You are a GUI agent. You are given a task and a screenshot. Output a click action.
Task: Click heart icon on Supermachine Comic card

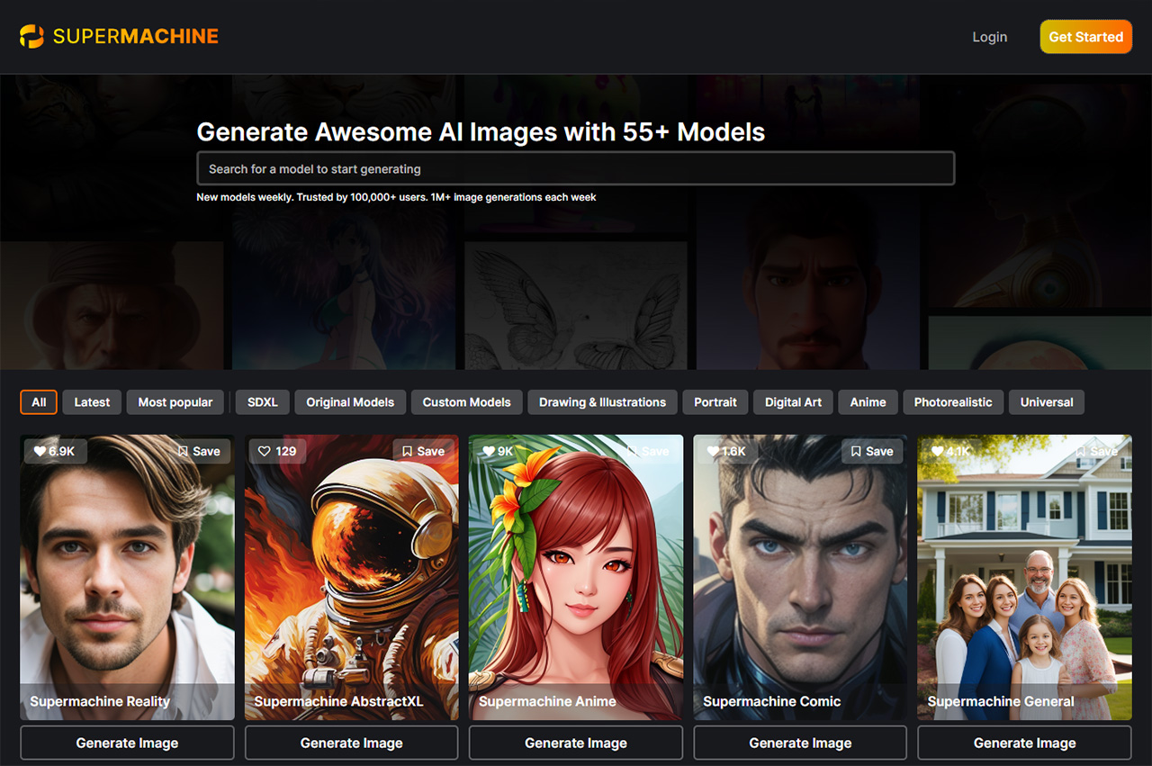coord(714,451)
